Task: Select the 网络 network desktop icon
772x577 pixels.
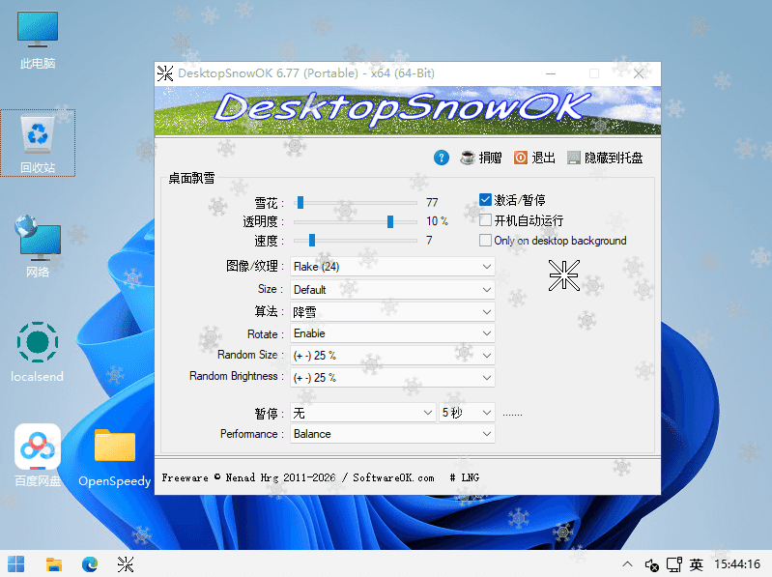Action: tap(38, 247)
